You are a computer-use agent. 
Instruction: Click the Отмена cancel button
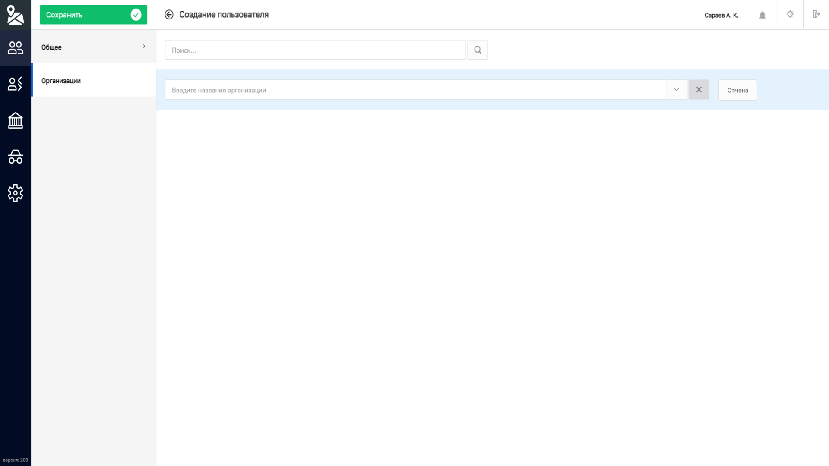[737, 90]
